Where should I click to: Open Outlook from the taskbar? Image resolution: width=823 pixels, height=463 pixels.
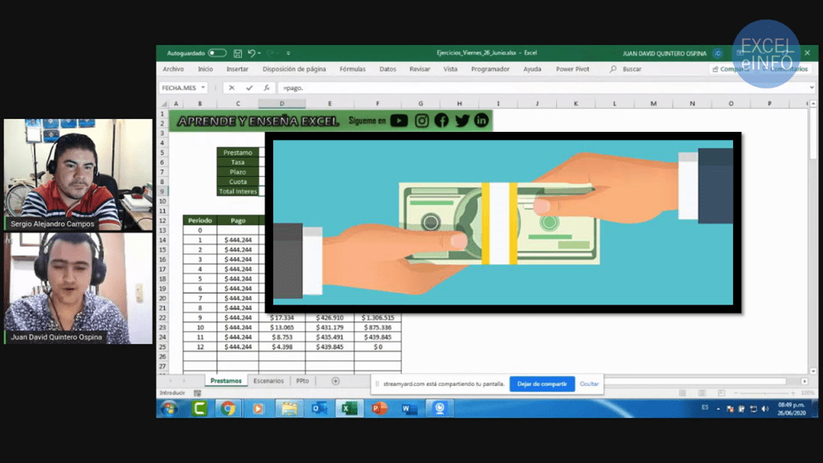coord(319,408)
